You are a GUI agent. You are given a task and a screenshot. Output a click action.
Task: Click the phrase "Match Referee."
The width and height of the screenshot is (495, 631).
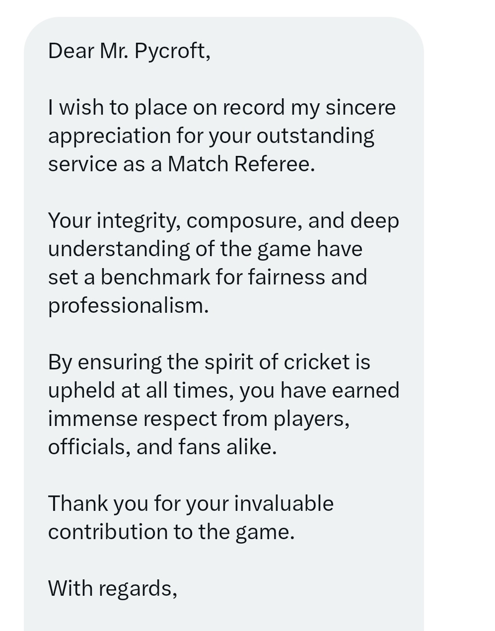(241, 164)
